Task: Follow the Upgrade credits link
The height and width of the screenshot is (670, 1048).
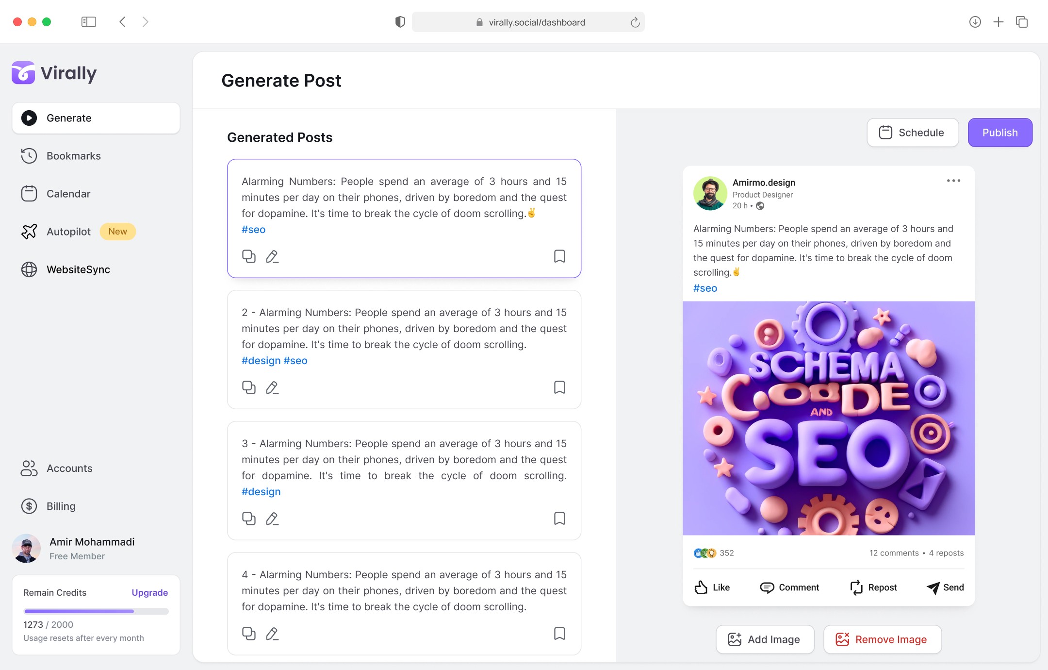Action: coord(149,592)
